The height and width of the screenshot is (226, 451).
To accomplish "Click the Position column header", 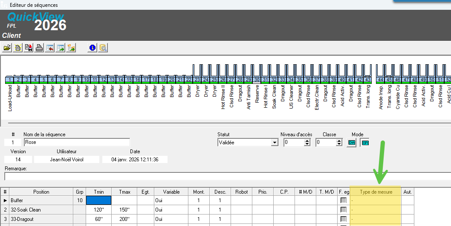I will tap(41, 192).
